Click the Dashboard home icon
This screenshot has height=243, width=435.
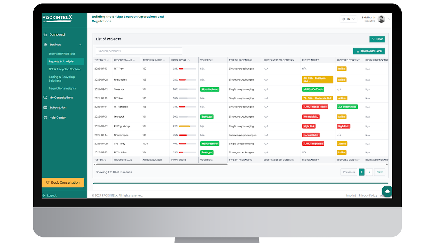(x=45, y=34)
